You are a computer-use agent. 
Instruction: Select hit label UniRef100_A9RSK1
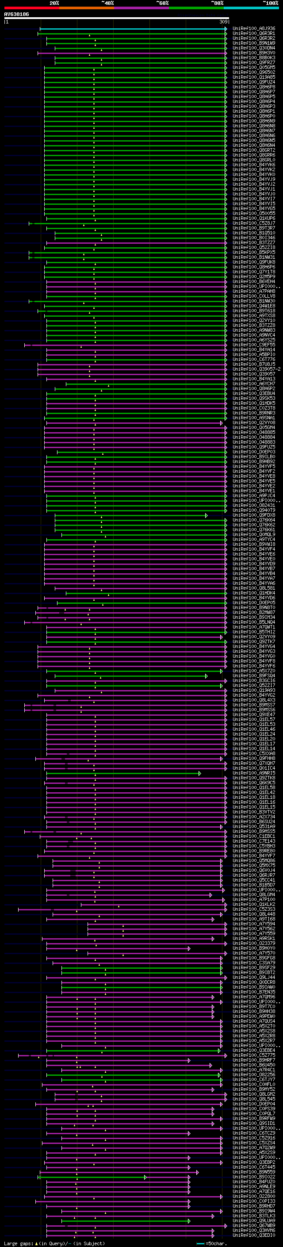click(253, 938)
